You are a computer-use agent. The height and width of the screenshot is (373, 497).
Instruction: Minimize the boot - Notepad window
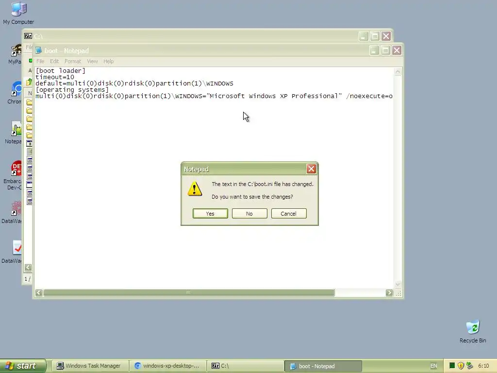click(374, 51)
